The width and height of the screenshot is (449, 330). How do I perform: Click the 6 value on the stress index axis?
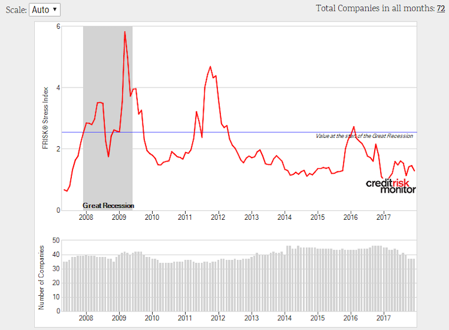[x=59, y=26]
